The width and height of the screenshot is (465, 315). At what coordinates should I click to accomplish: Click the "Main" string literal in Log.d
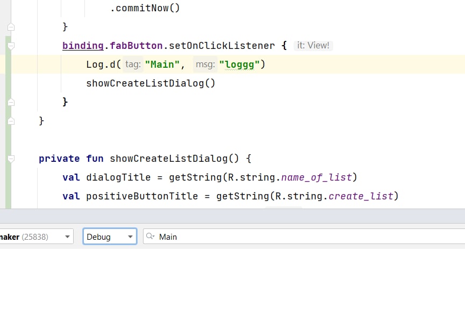pyautogui.click(x=162, y=65)
